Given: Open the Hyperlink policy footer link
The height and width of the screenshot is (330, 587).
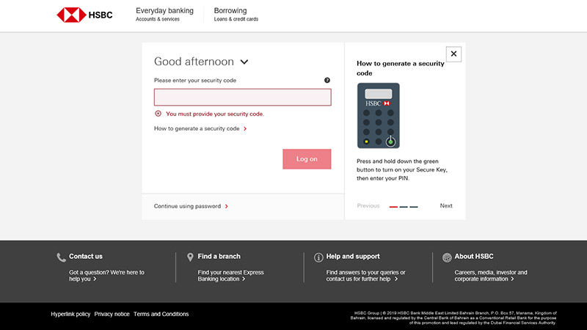Looking at the screenshot, I should point(70,314).
